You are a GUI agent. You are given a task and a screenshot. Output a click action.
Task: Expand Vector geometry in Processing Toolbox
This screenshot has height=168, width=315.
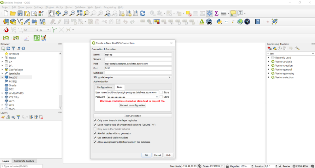pyautogui.click(x=269, y=74)
